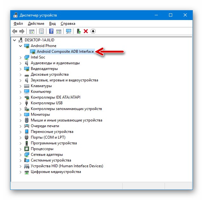Click the Android Phone category icon
203x200 pixels.
click(x=27, y=46)
